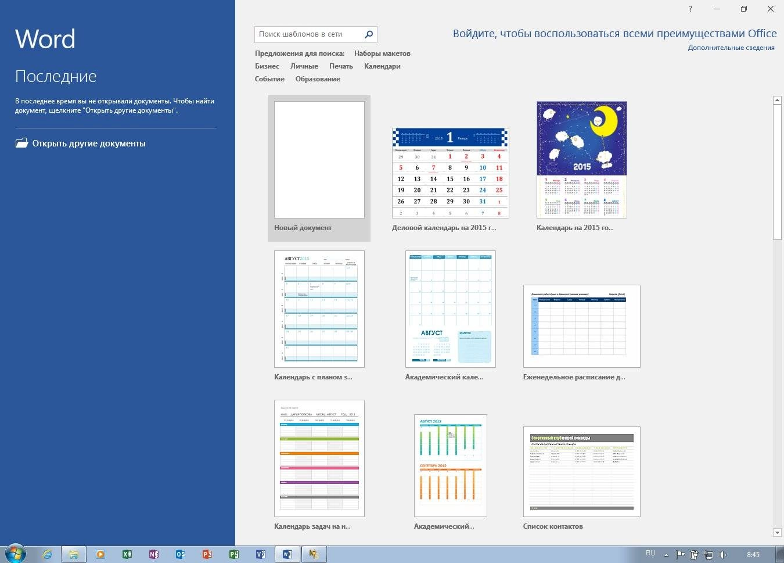Screen dimensions: 784x563
Task: Open the 'Календарь задач на н...' template
Action: (319, 458)
